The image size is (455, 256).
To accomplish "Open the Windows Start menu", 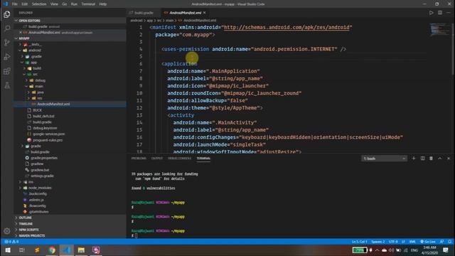I will click(x=8, y=250).
